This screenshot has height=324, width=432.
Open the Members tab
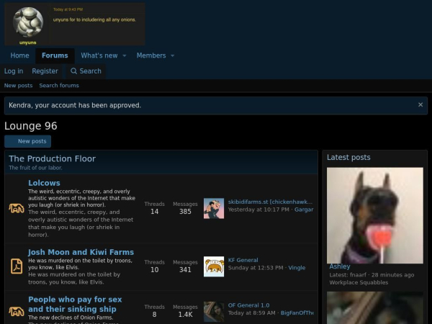[151, 55]
